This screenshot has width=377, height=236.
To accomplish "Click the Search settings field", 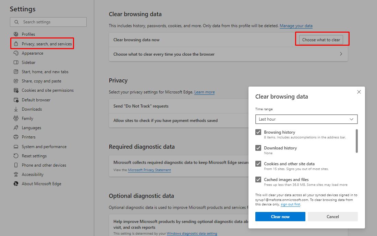I will click(x=48, y=22).
